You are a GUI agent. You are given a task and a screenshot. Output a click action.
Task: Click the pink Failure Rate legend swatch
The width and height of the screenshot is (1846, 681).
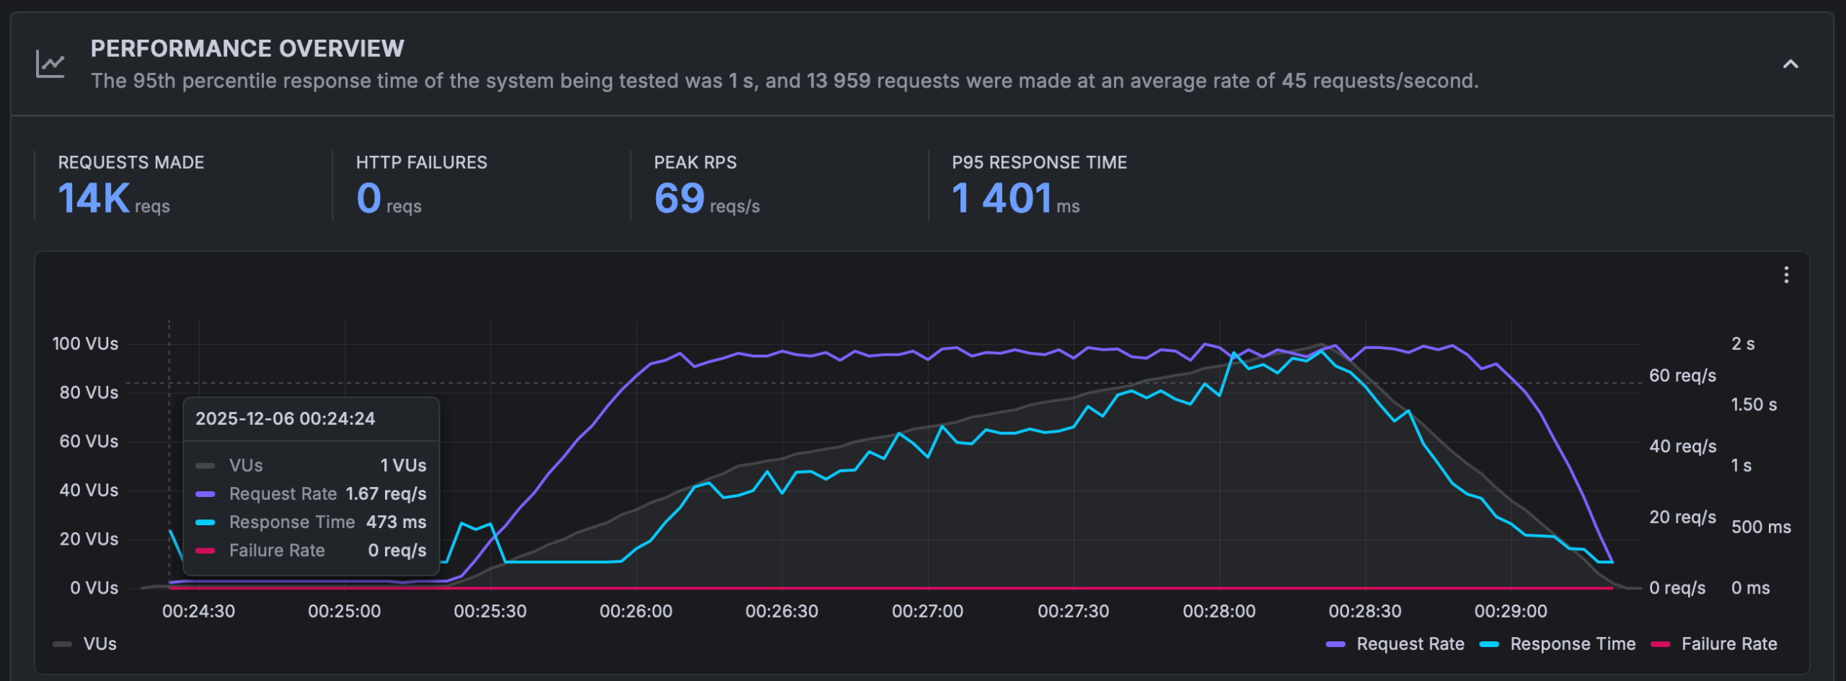1661,644
